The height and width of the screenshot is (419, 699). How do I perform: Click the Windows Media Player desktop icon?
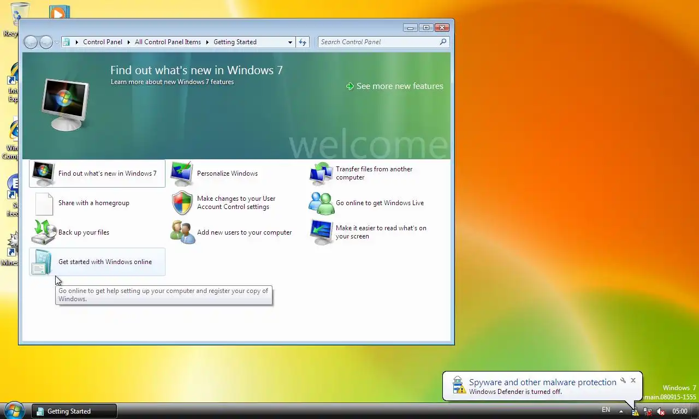coord(59,12)
